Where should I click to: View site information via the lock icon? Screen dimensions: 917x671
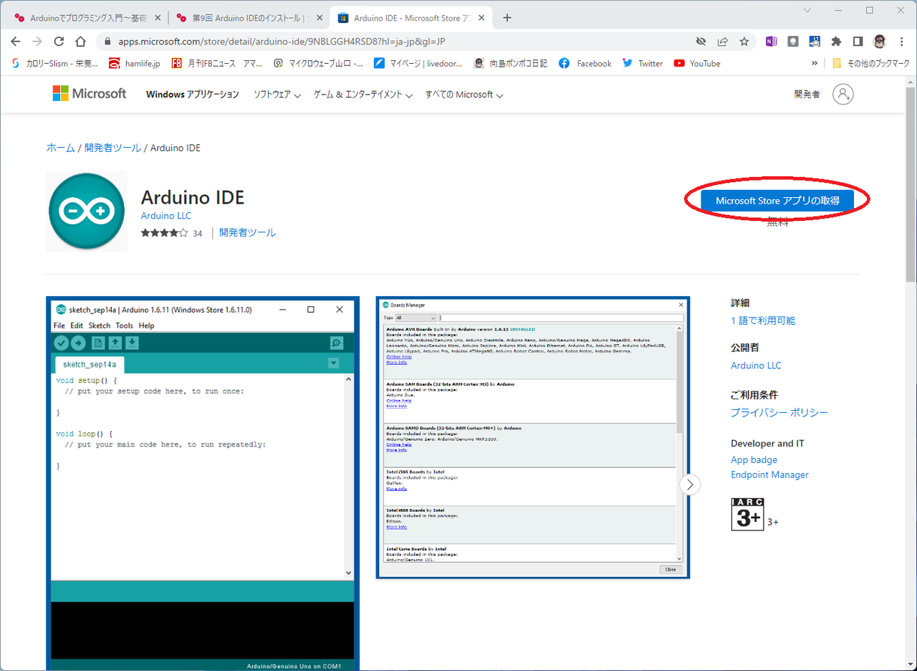[107, 42]
